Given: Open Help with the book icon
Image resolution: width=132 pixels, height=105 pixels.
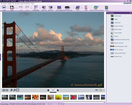Looking at the screenshot, I should pyautogui.click(x=106, y=7).
